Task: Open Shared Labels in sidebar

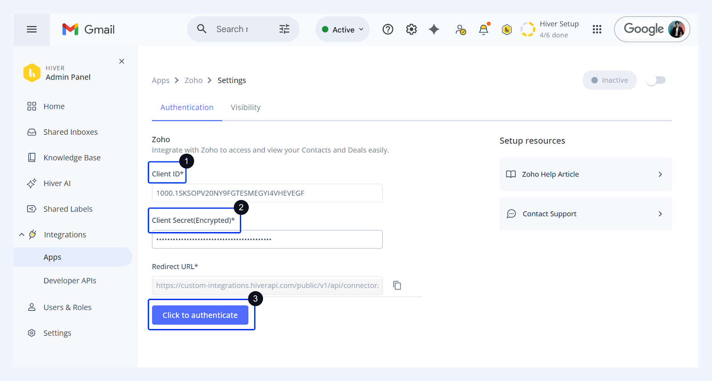Action: [68, 209]
